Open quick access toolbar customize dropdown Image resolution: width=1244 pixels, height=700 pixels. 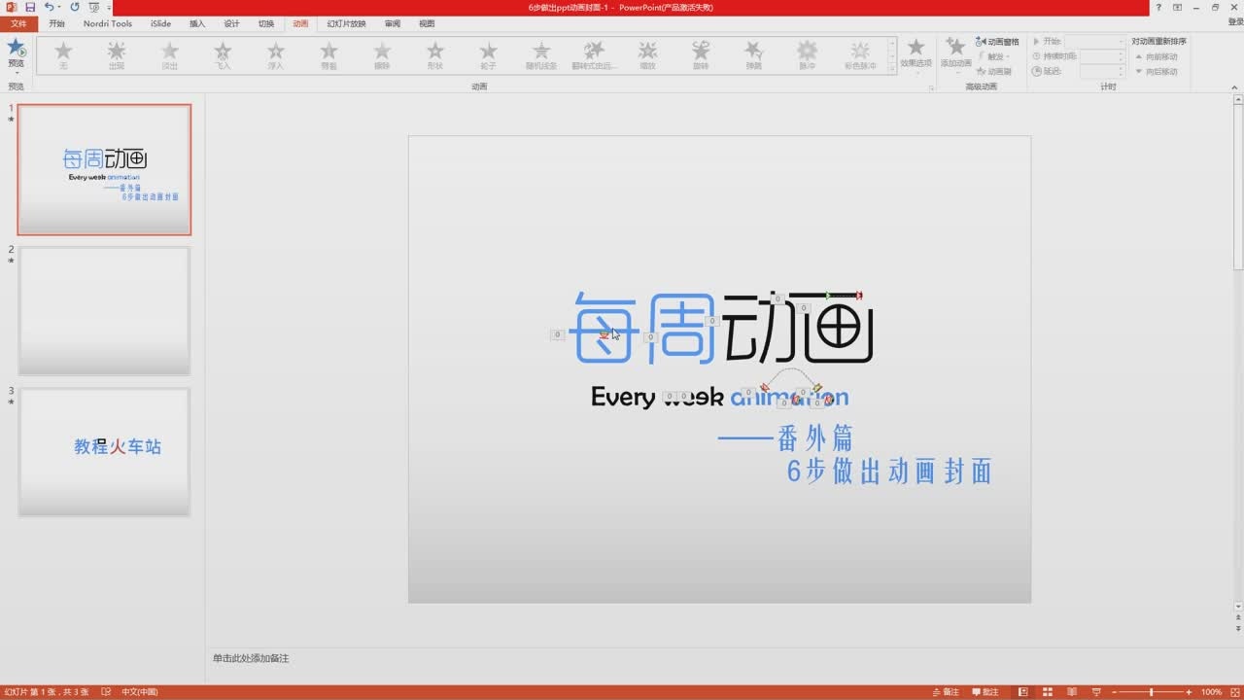[x=109, y=8]
